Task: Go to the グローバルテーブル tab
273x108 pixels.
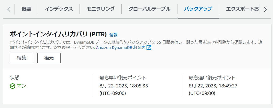Action: [149, 9]
